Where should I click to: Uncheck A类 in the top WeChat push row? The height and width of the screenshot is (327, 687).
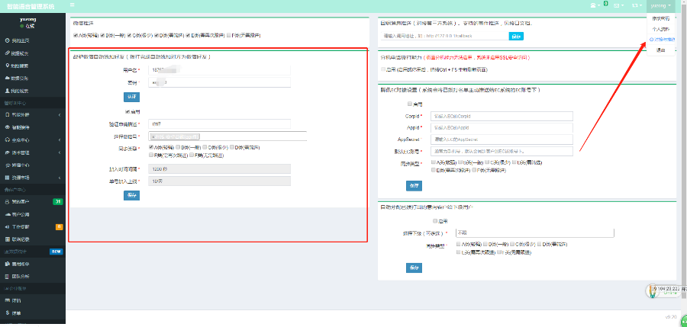[76, 35]
